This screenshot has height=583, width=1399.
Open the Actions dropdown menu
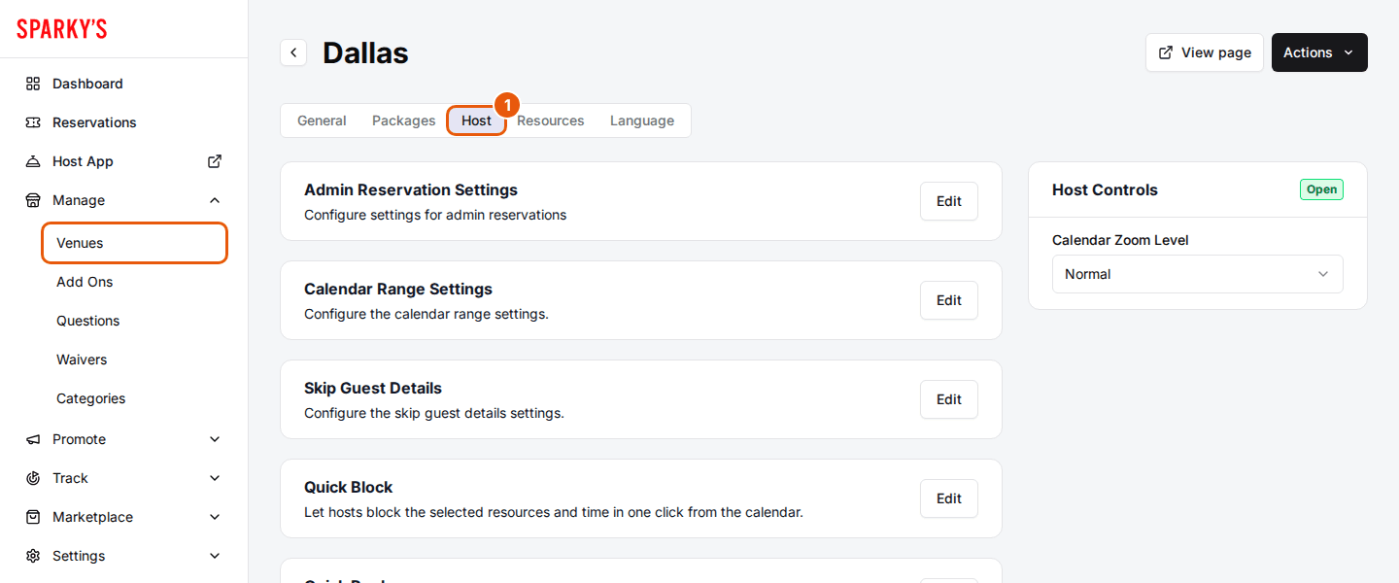[1319, 52]
